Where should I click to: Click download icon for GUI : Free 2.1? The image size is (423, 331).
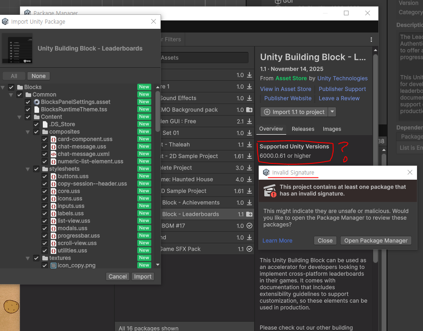(x=249, y=121)
